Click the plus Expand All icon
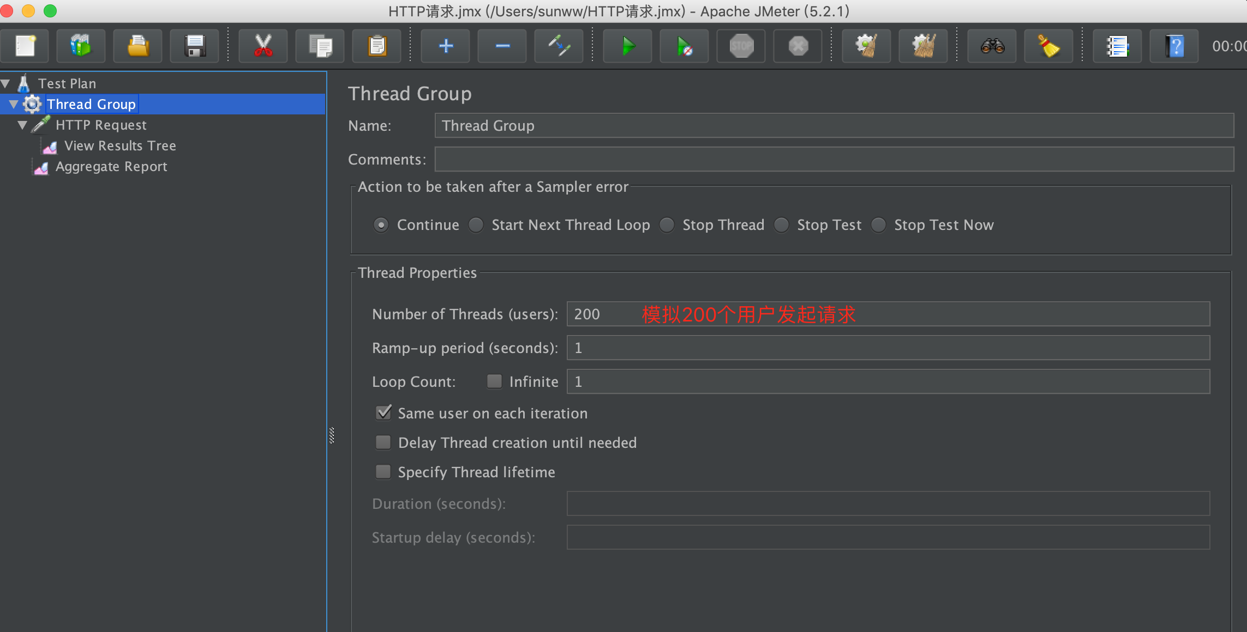 tap(445, 46)
